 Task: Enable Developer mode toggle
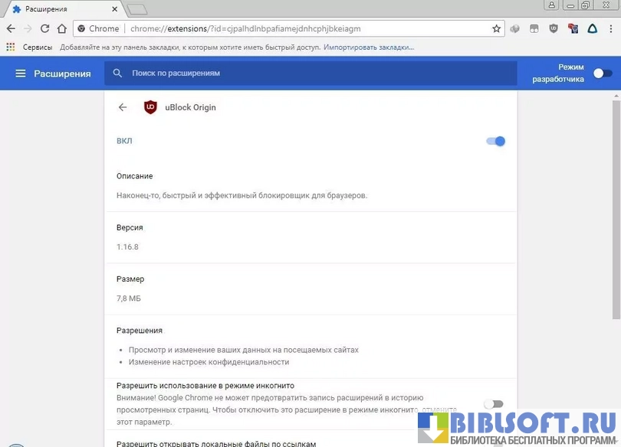(603, 73)
